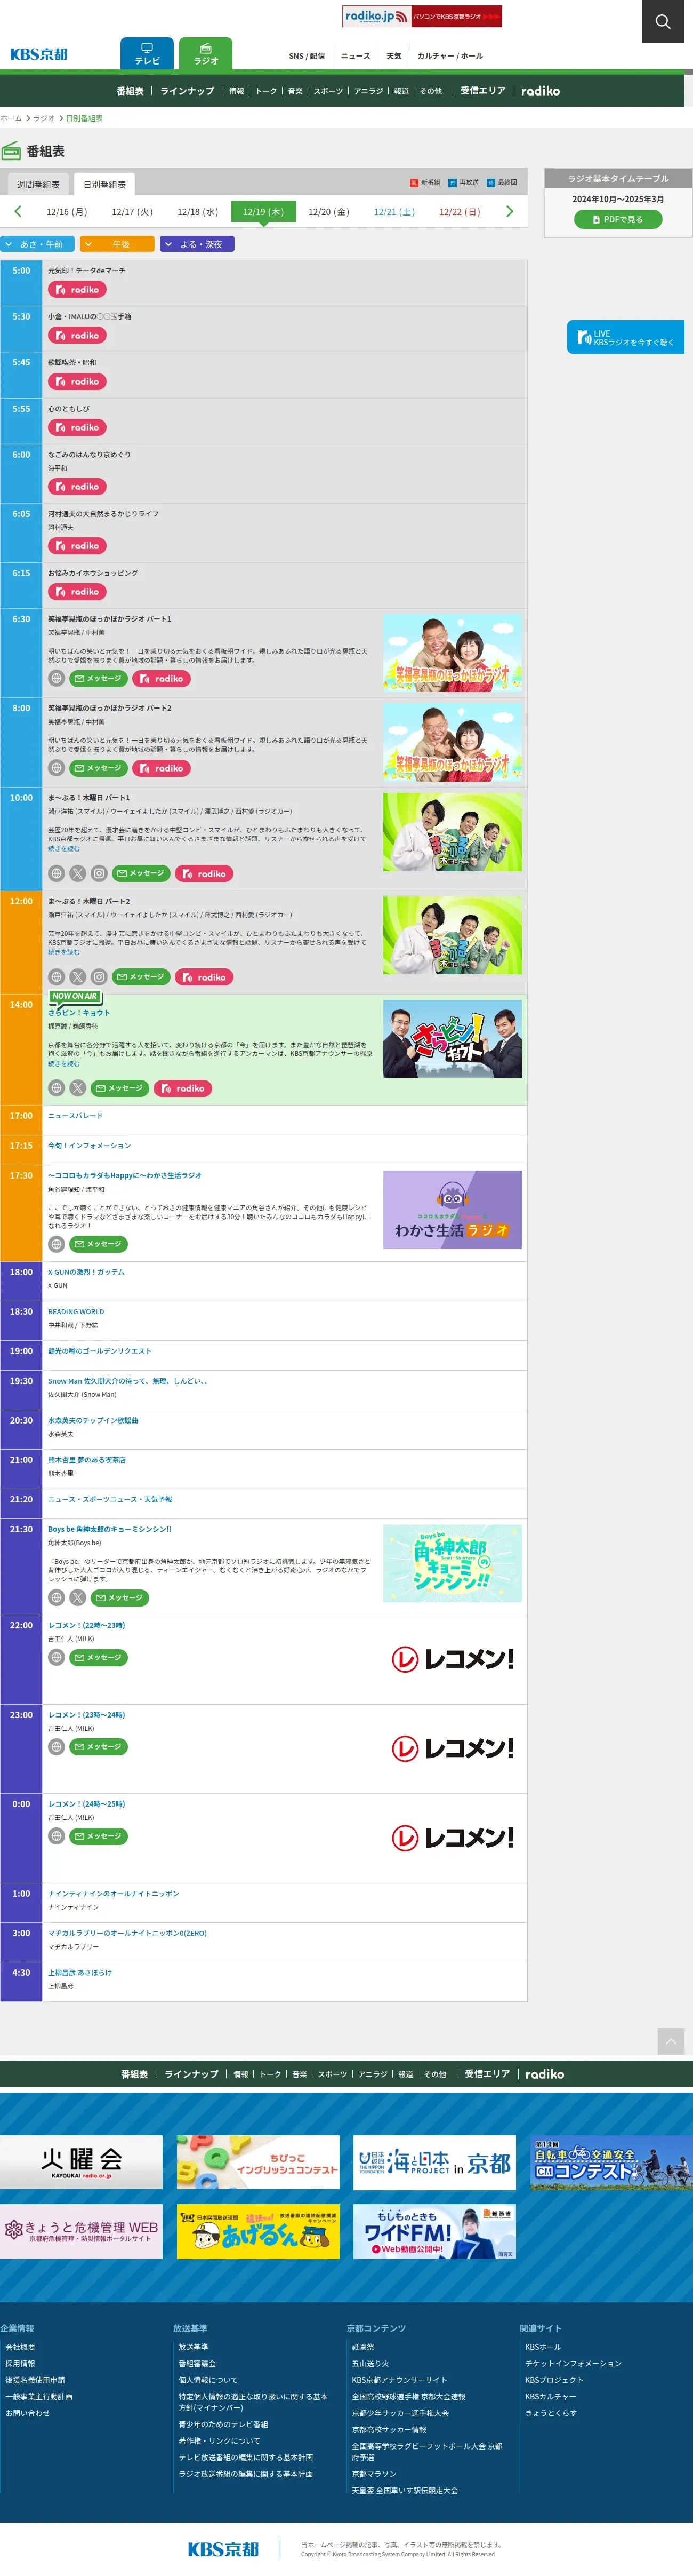Viewport: 693px width, 2576px height.
Task: Collapse the あさ・午前 section
Action: pos(37,244)
